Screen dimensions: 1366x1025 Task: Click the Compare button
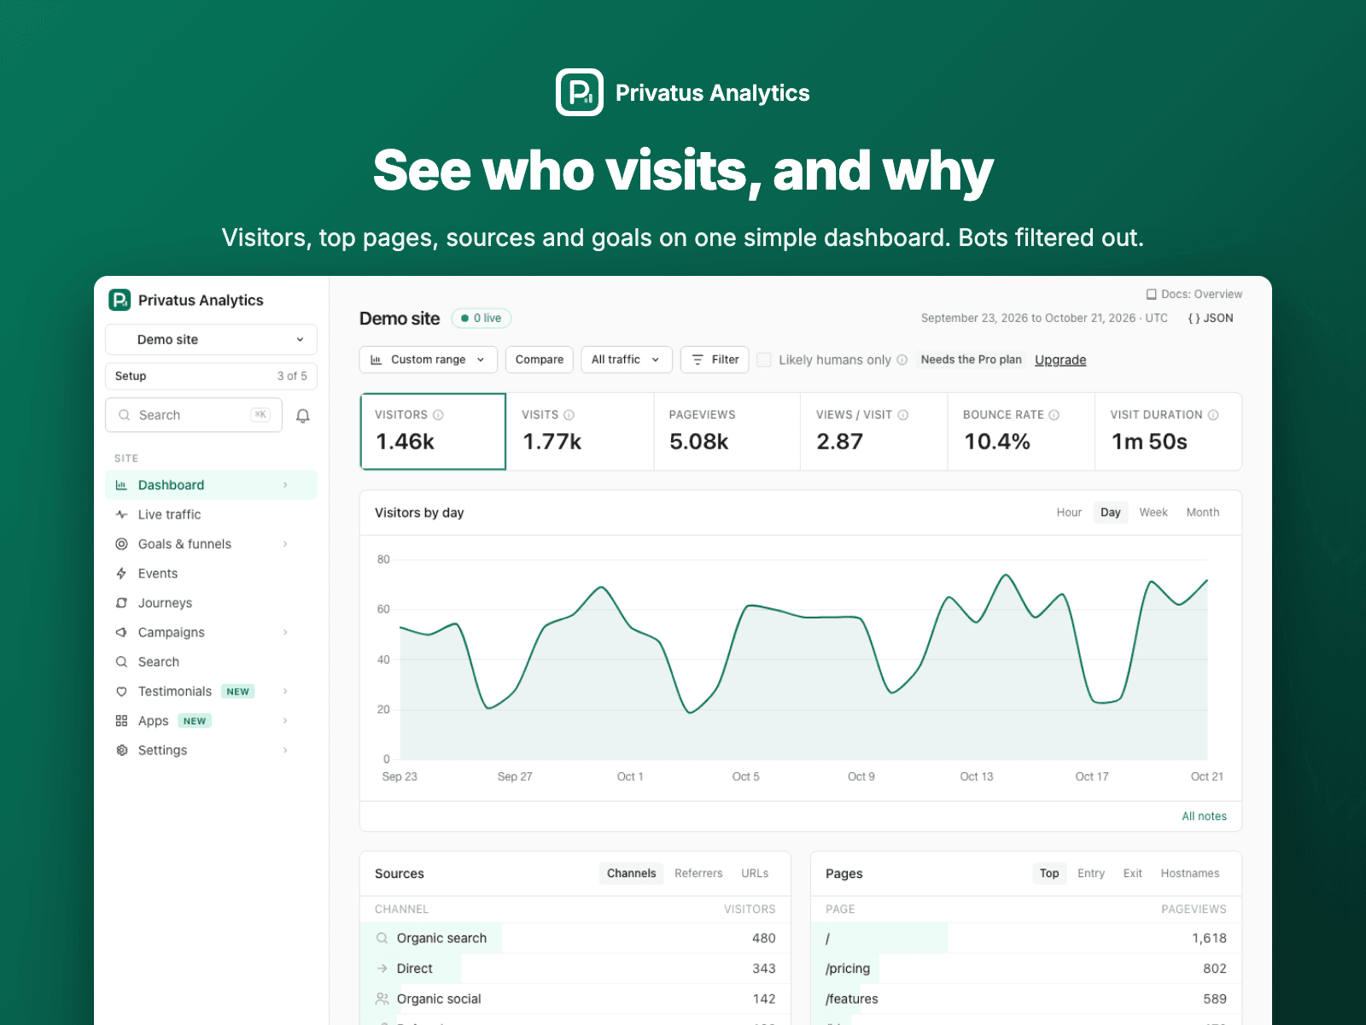(540, 360)
